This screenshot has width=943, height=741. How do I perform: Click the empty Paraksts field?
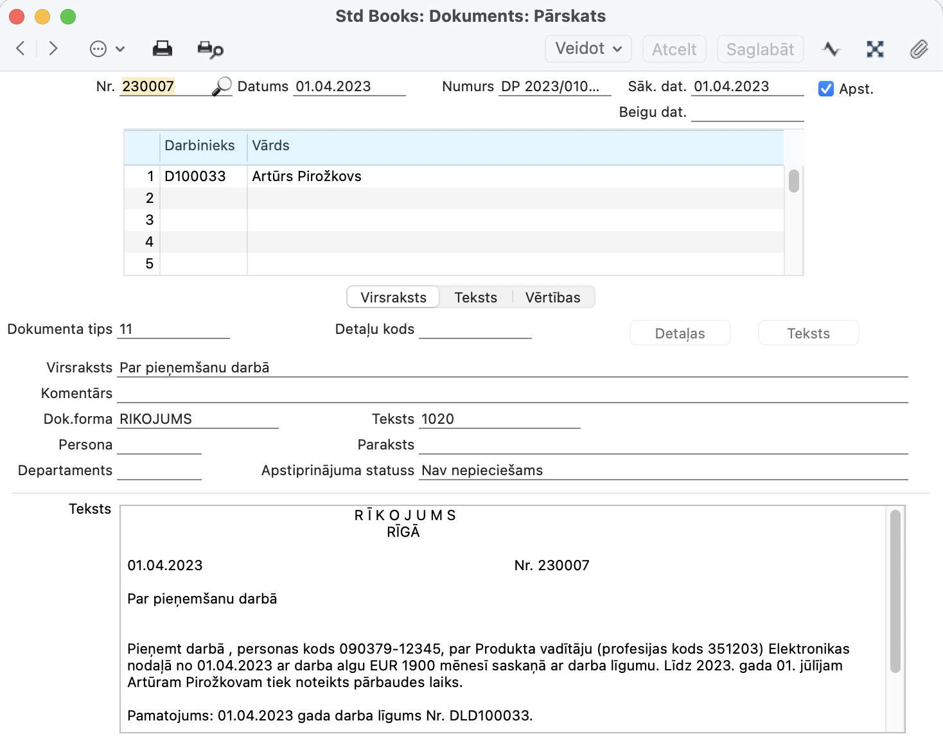click(664, 444)
